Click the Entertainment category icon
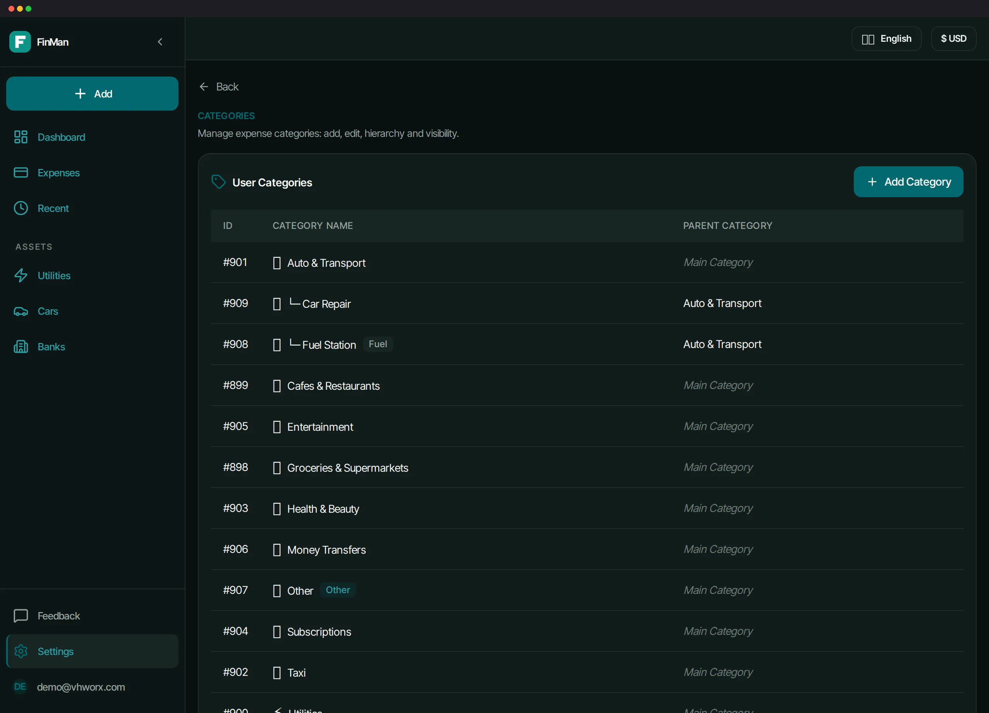Screen dimensions: 989x713 (x=277, y=427)
